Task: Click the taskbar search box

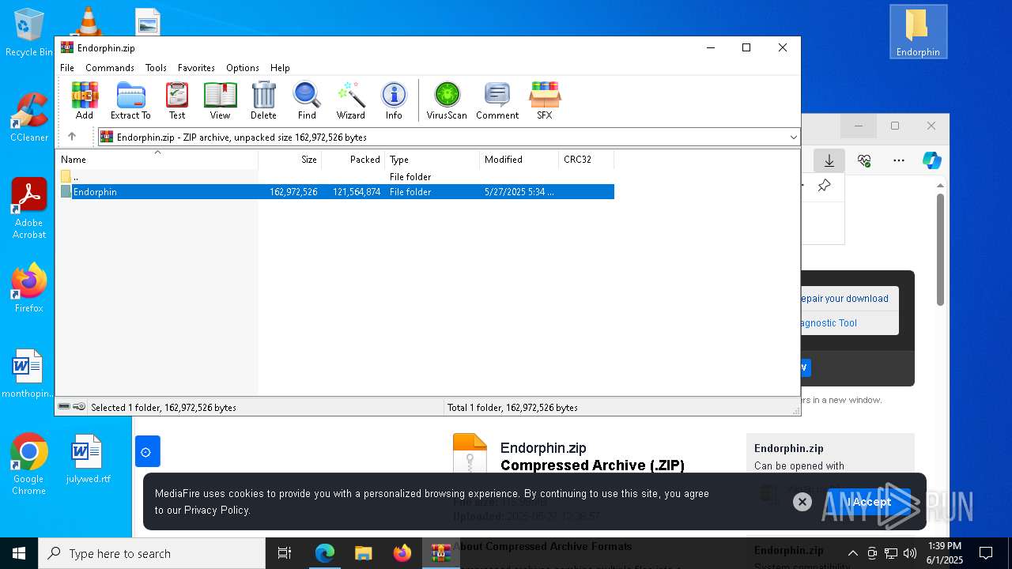Action: [152, 553]
